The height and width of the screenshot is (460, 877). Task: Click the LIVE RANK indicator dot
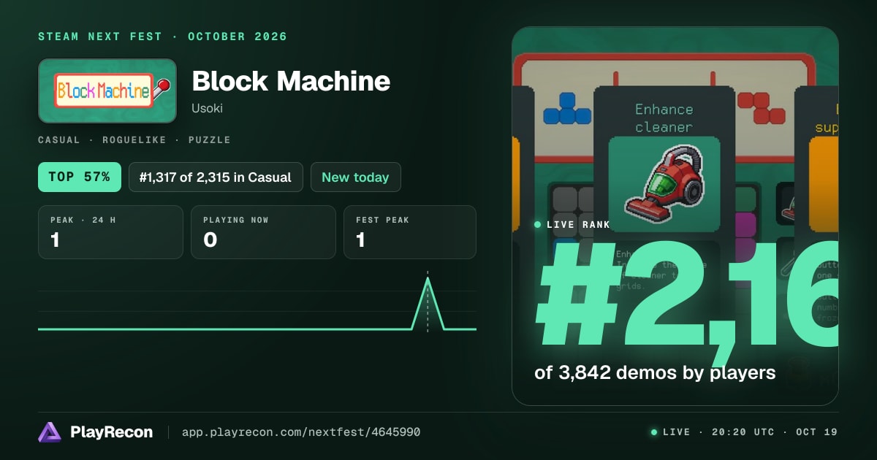[x=538, y=225]
